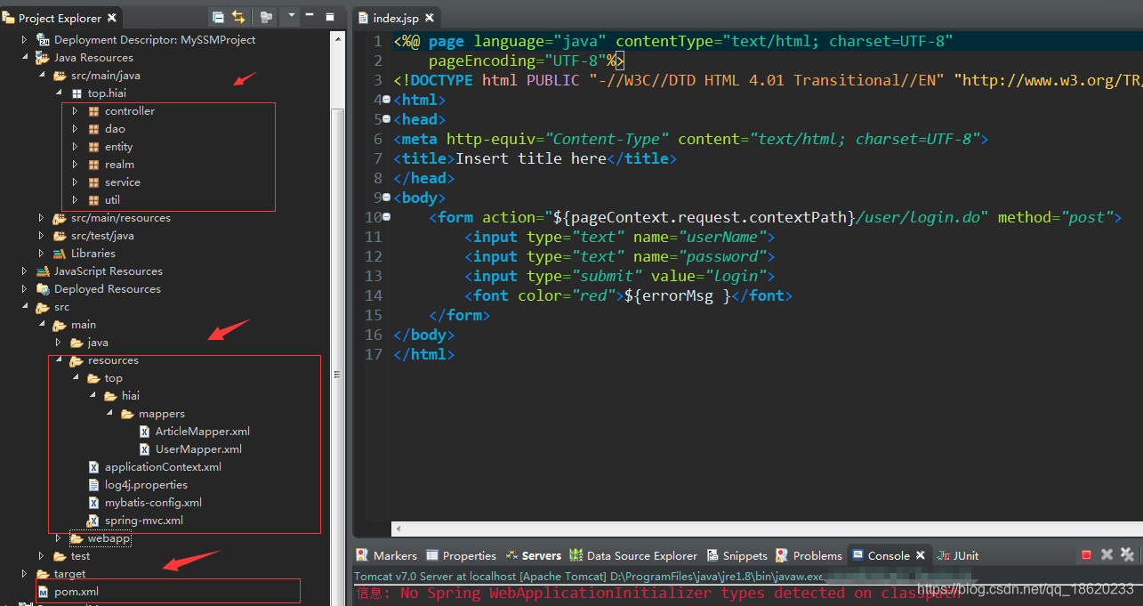Expand the webapp folder
The height and width of the screenshot is (606, 1143).
[x=58, y=538]
